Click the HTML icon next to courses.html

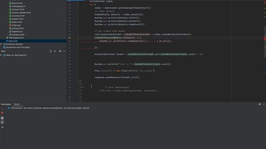click(10, 16)
